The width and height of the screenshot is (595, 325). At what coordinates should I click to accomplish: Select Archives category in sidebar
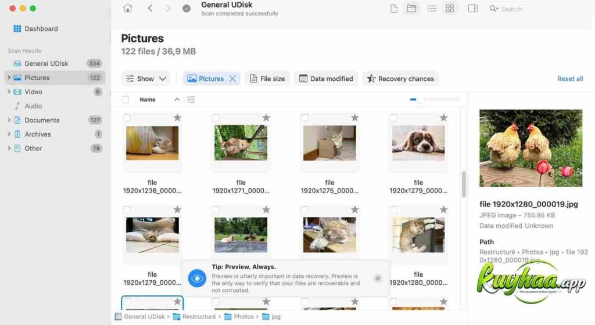tap(54, 134)
